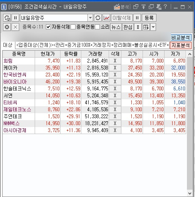Select the stock name 티비씨
195x197 pixels.
10,102
